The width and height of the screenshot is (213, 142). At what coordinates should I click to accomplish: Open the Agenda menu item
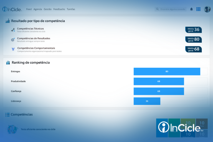click(x=38, y=9)
